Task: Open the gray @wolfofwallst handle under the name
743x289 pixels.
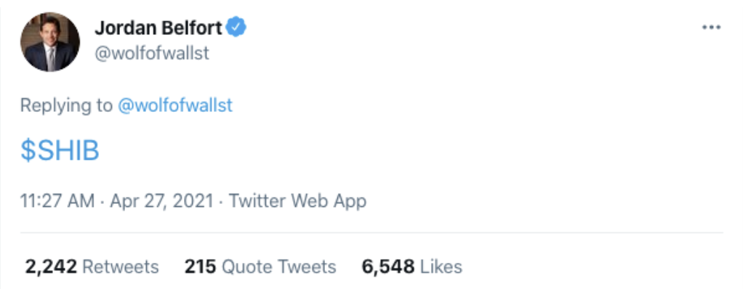Action: tap(152, 53)
